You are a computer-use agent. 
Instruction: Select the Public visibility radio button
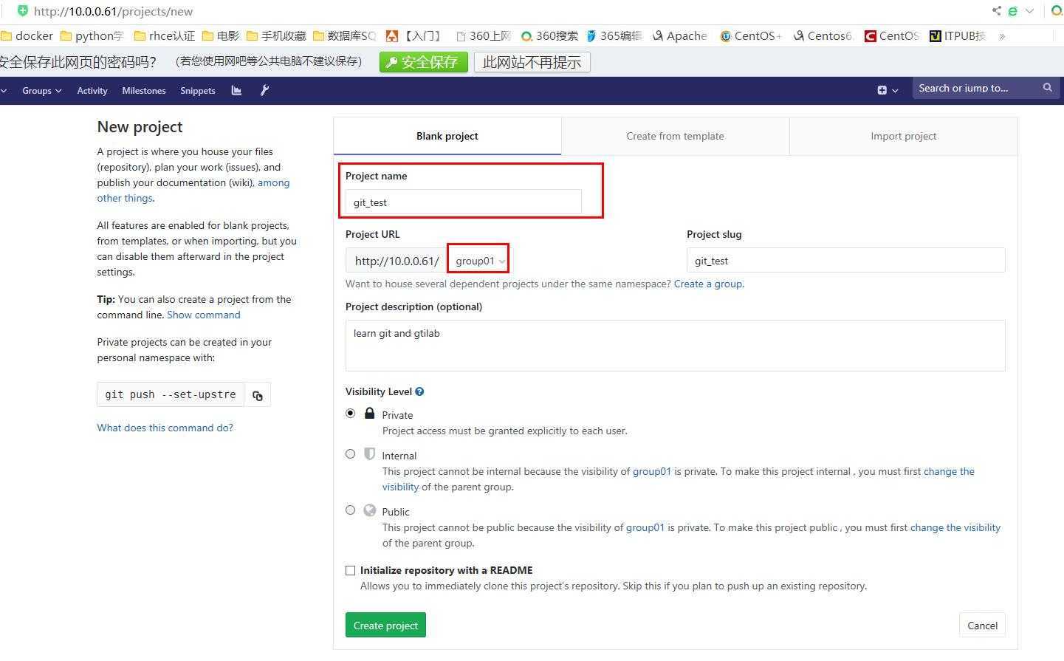(x=351, y=510)
